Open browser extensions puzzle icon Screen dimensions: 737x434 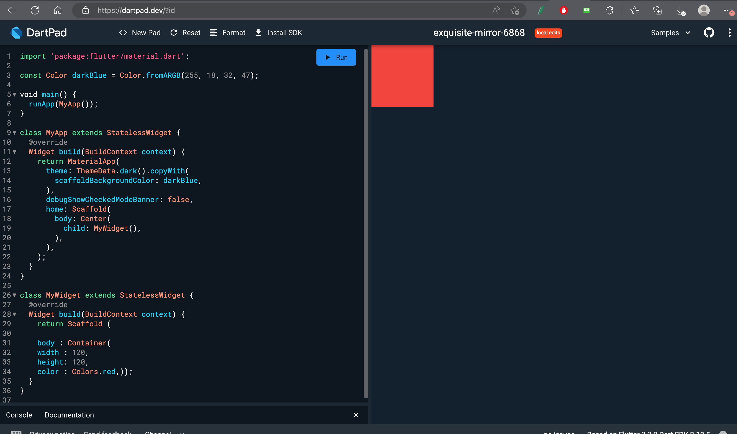(x=610, y=11)
